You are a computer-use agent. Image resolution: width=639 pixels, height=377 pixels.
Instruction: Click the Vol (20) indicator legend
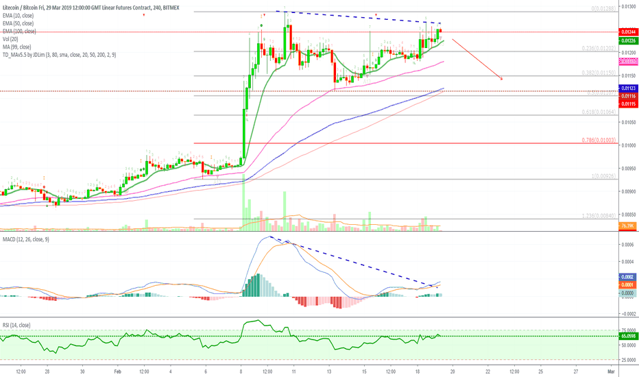point(10,38)
